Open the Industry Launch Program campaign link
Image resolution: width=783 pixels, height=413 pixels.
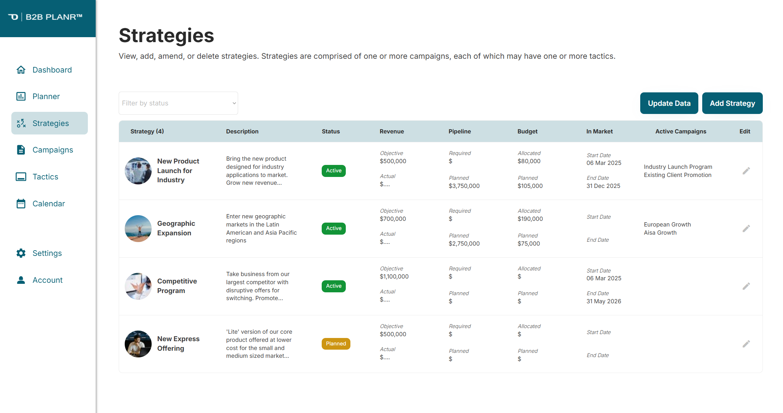[678, 167]
